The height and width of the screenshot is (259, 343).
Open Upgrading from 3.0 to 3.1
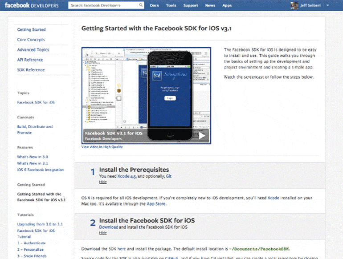(x=40, y=224)
